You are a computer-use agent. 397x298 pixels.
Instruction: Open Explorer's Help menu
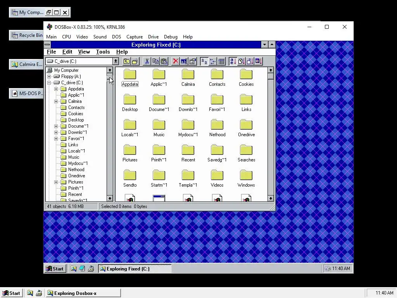pos(122,52)
